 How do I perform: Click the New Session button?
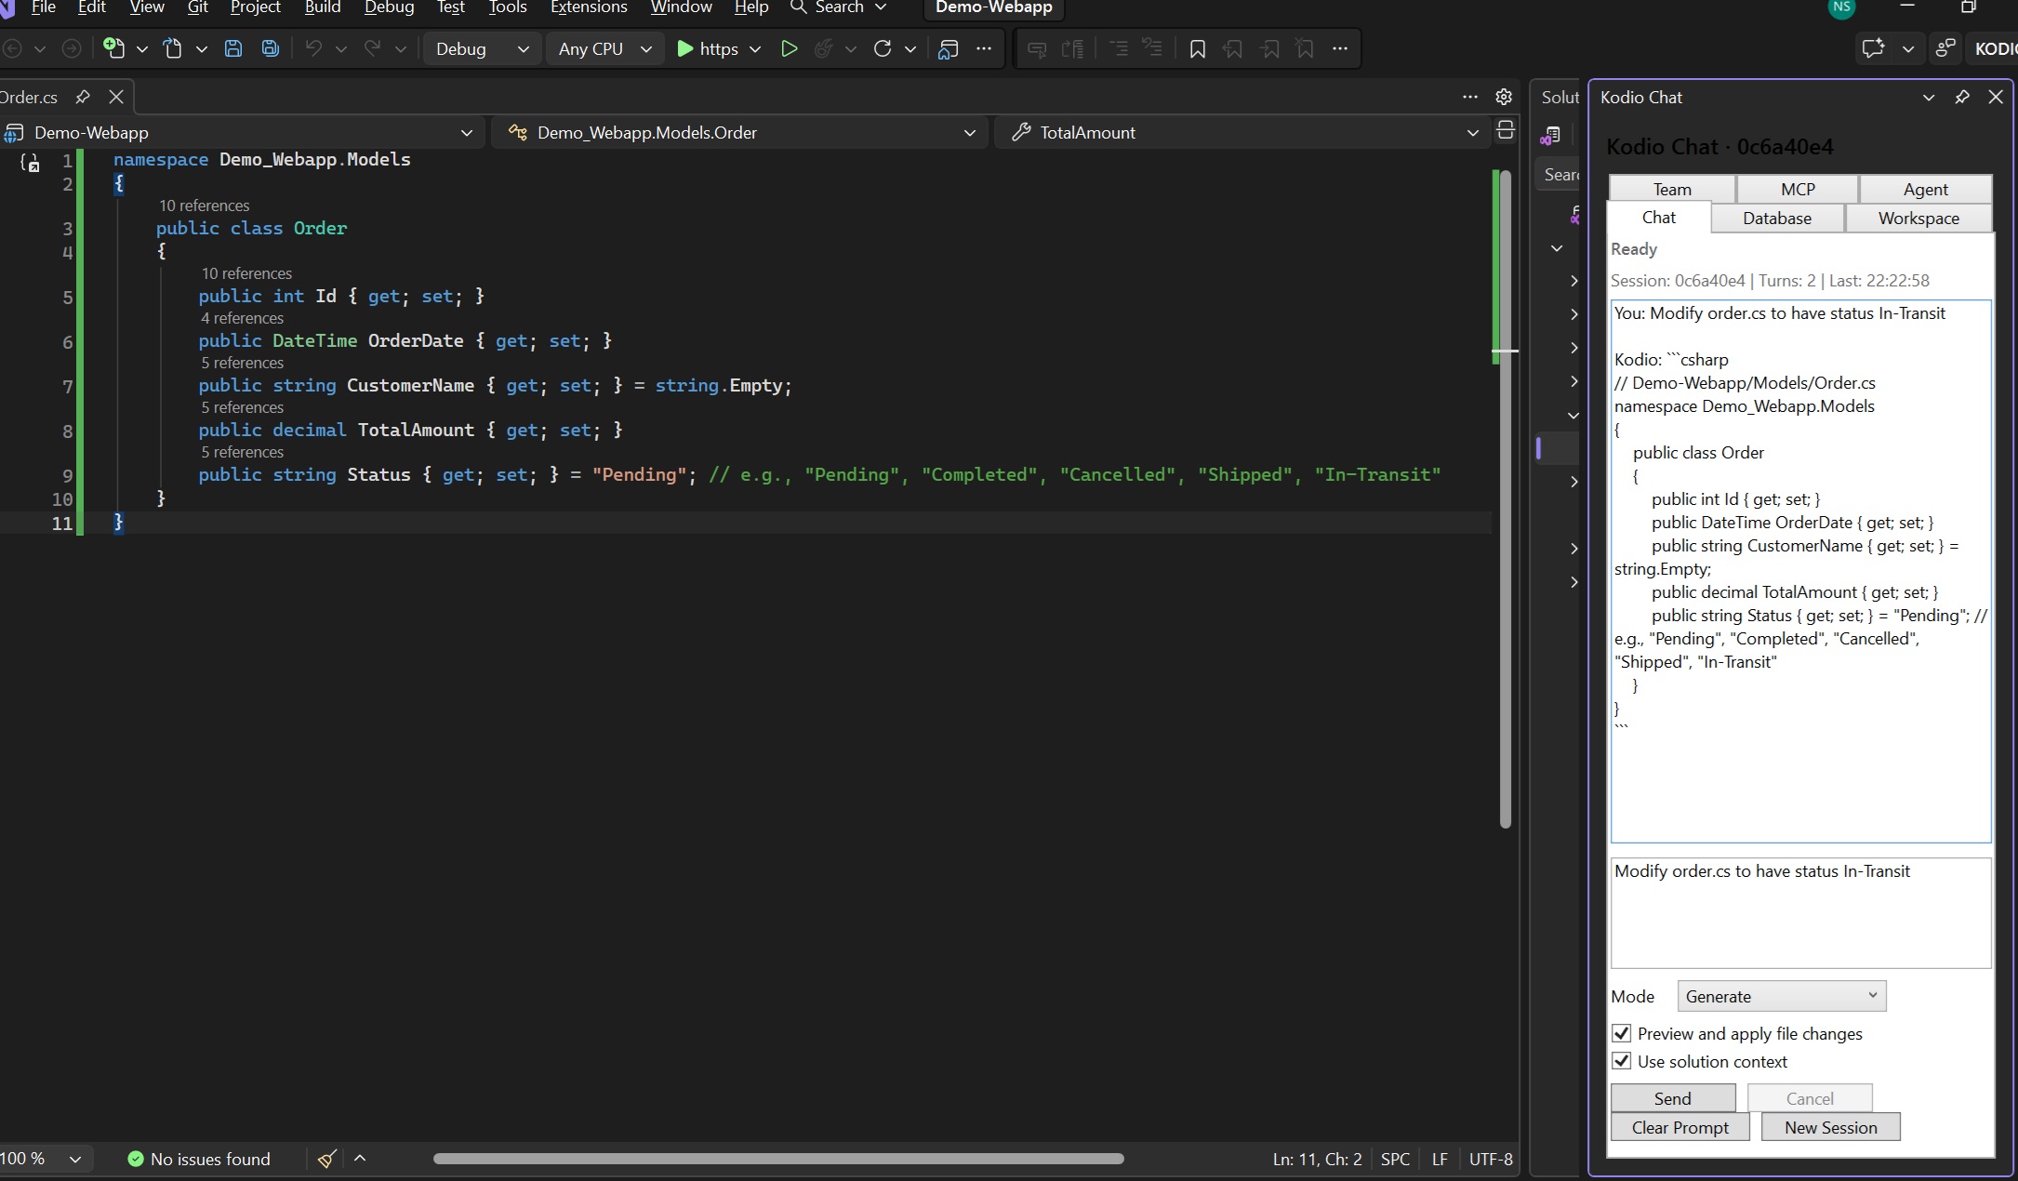click(x=1830, y=1127)
